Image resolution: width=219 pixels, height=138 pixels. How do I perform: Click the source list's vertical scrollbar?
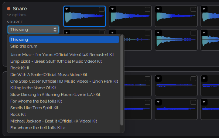click(122, 80)
